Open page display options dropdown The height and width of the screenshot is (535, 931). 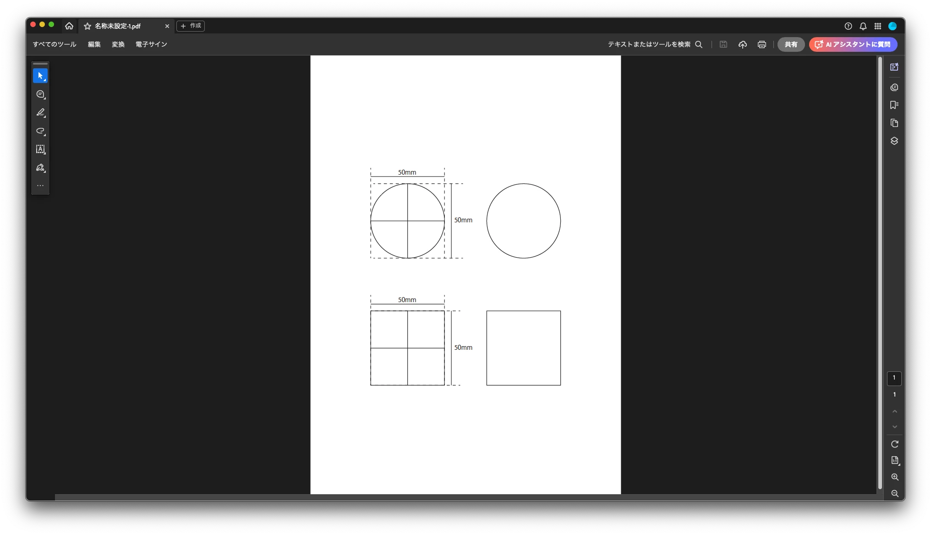coord(894,460)
